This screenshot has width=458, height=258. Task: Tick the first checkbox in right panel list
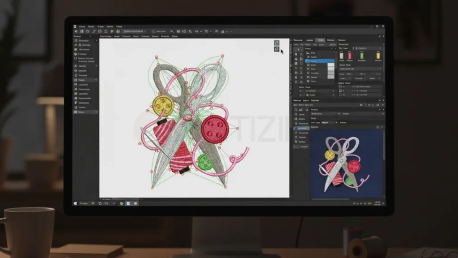tap(341, 86)
